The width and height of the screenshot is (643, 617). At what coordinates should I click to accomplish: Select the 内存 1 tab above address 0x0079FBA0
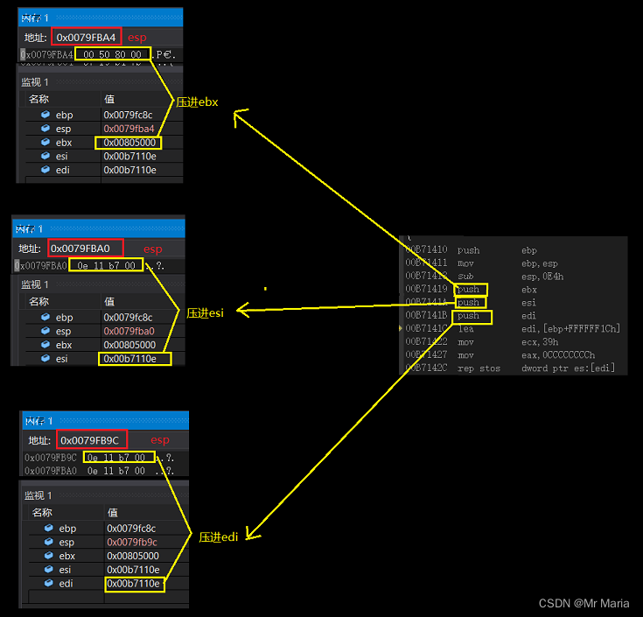coord(29,229)
